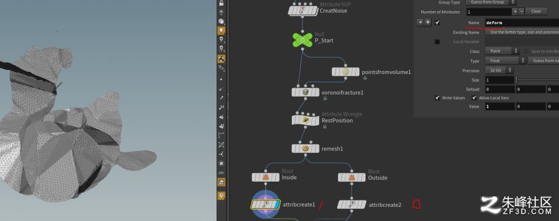This screenshot has width=559, height=221.
Task: Click the attribcreate2 node
Action: point(351,205)
